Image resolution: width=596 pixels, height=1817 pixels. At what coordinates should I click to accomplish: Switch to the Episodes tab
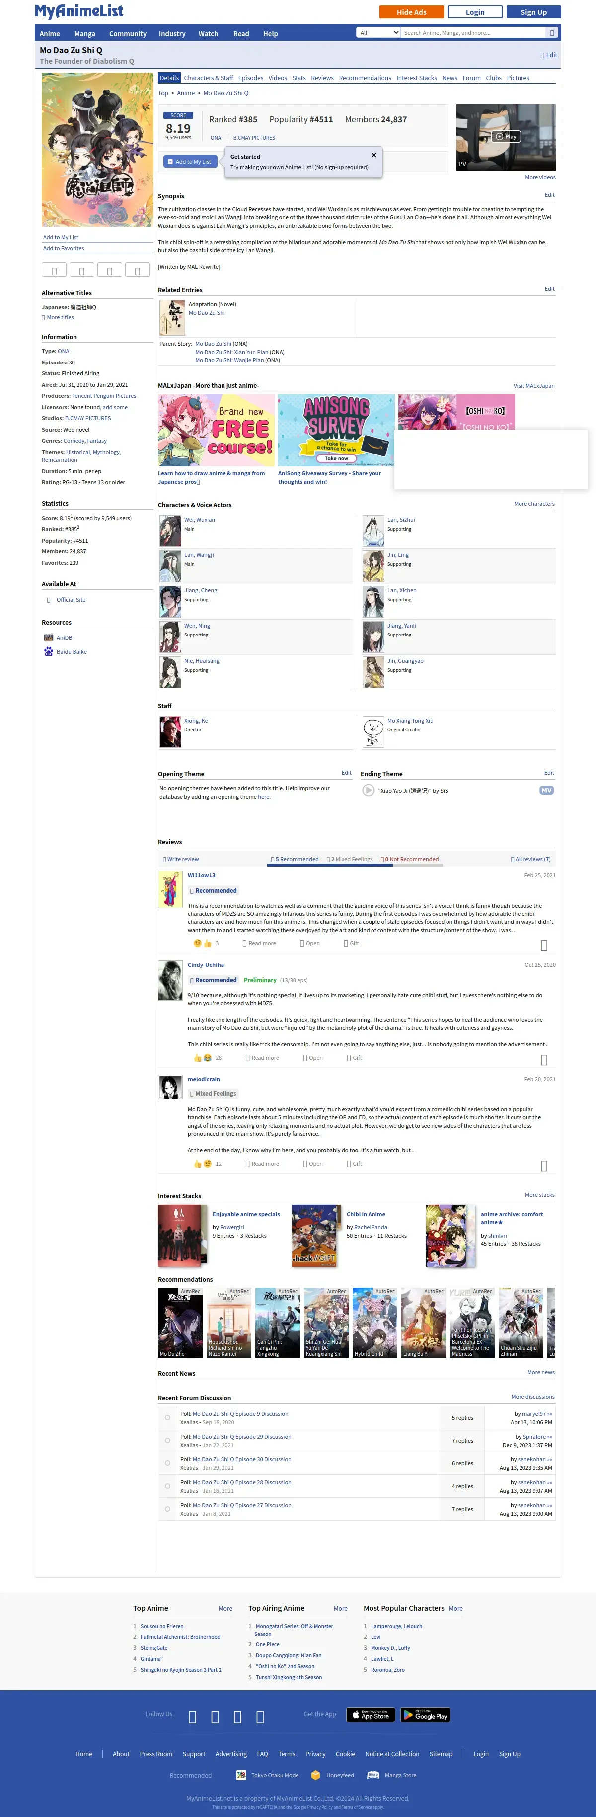click(251, 78)
